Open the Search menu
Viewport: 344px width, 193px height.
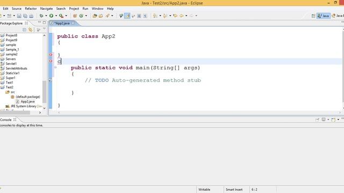(61, 9)
